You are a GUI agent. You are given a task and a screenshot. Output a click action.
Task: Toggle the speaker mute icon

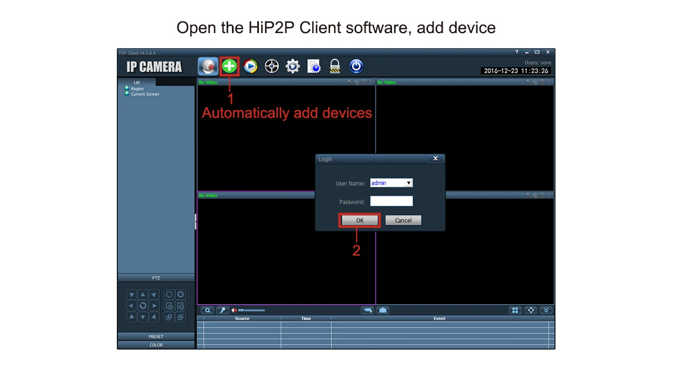[x=234, y=310]
